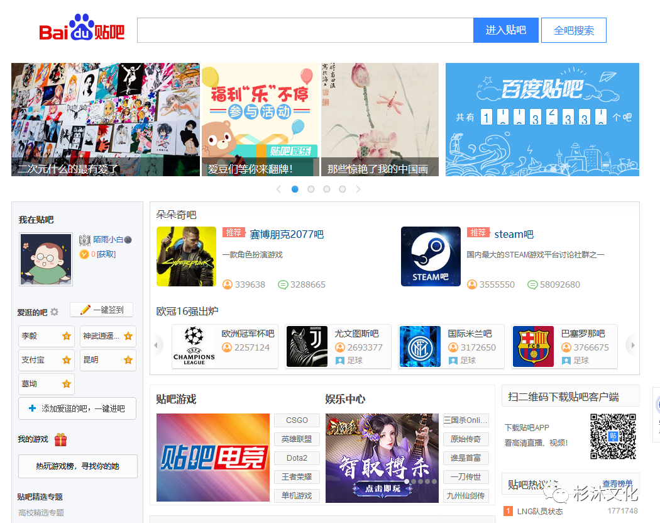Select the 单机游戏 game tab

(x=297, y=495)
